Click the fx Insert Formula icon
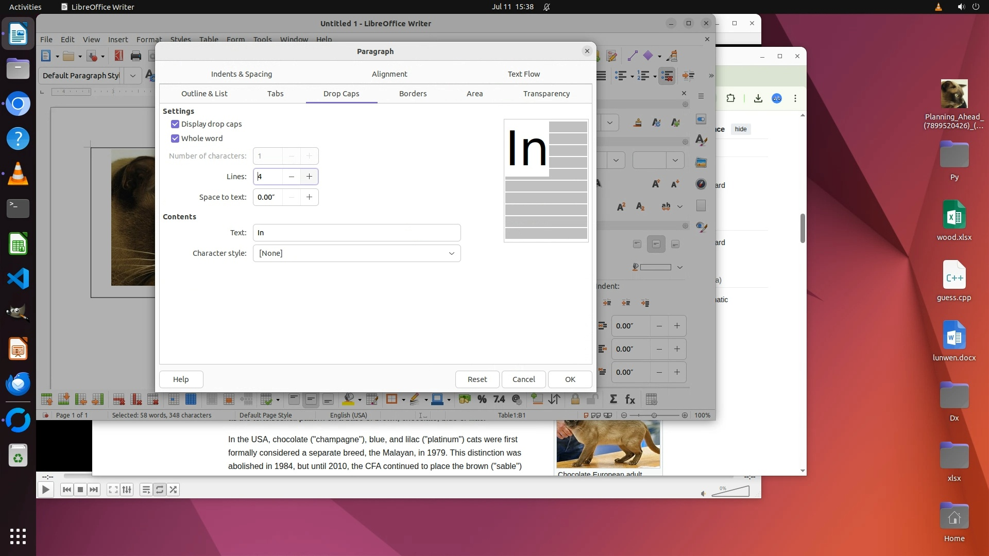This screenshot has width=989, height=556. pos(630,399)
